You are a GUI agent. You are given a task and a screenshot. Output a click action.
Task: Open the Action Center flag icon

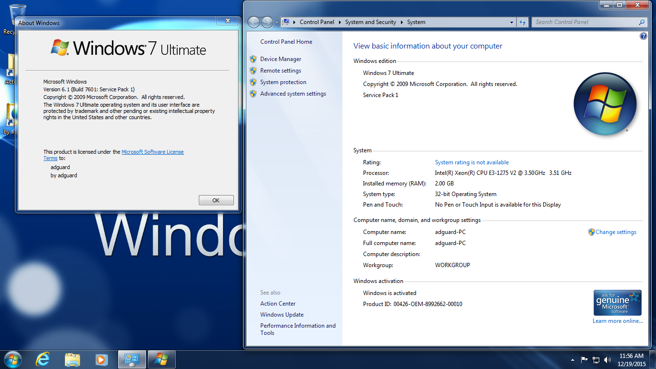coord(584,359)
